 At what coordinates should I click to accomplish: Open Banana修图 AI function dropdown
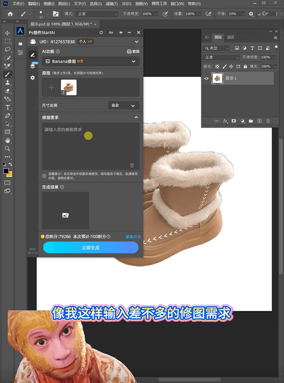click(91, 61)
